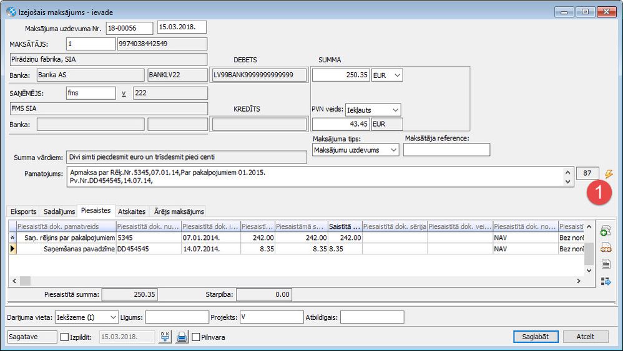Image resolution: width=623 pixels, height=351 pixels.
Task: Click the table's horizontal scrollbar right arrow
Action: coord(580,281)
